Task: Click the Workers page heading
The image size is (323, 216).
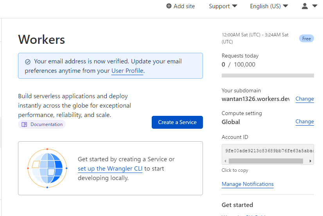Action: tap(41, 40)
